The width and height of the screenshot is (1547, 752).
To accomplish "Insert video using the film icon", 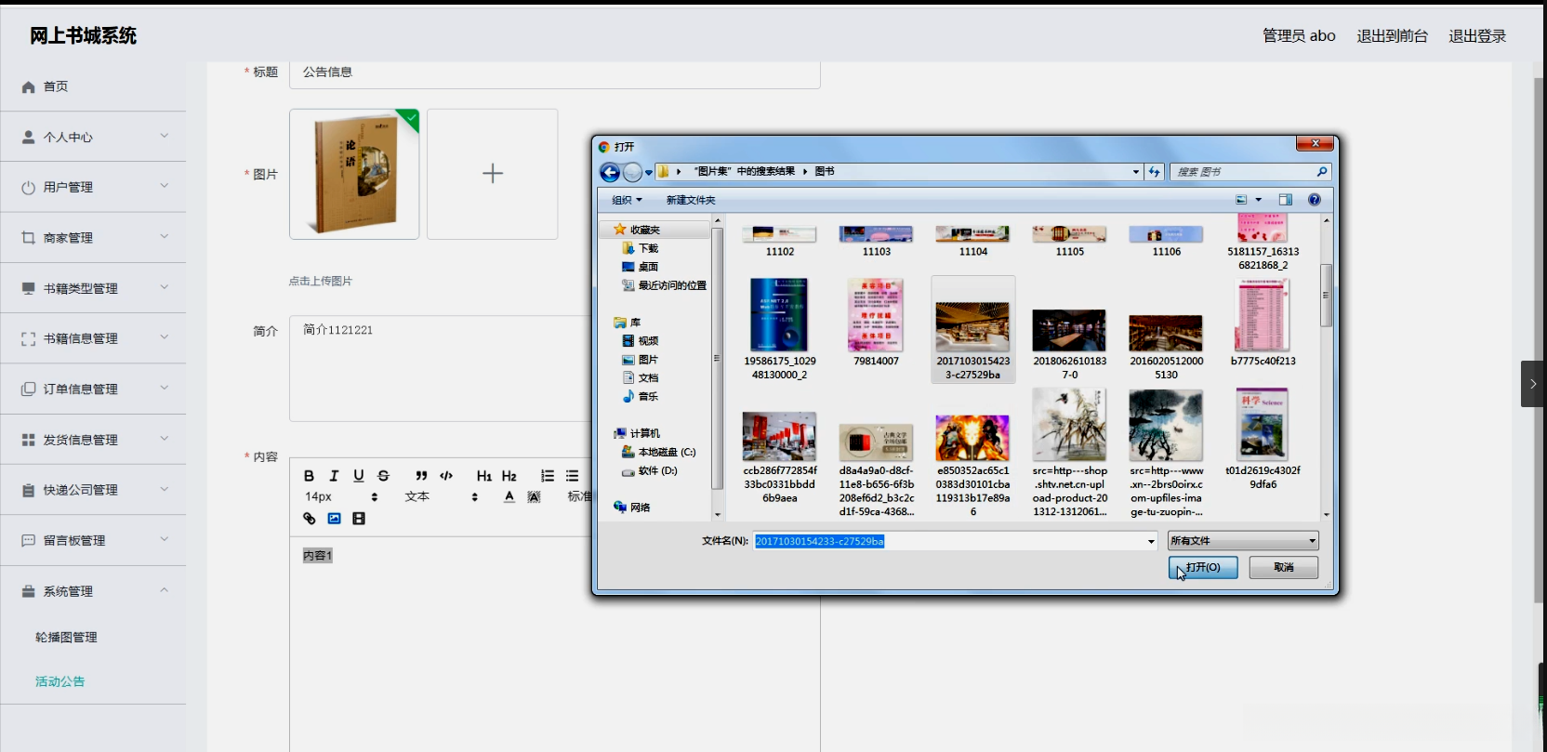I will [359, 519].
